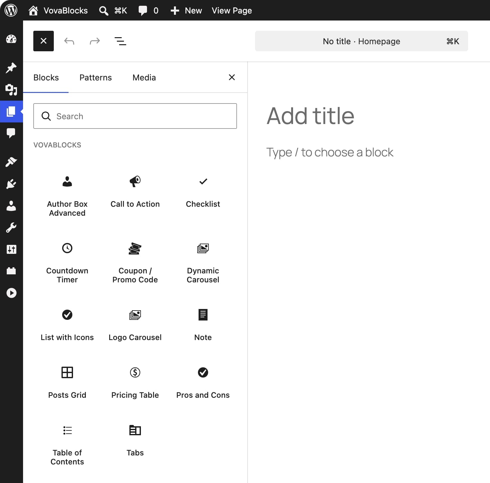Insert the Tabs block
Screen dimensions: 490x483
(x=135, y=441)
